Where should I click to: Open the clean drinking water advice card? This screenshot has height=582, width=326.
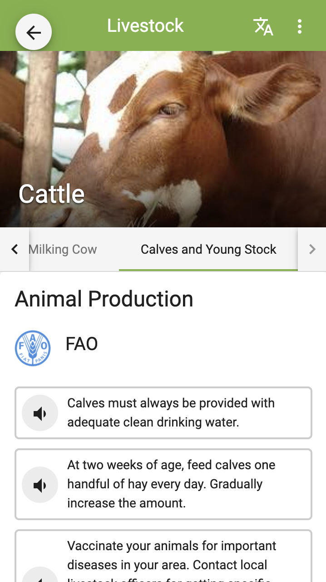click(163, 413)
